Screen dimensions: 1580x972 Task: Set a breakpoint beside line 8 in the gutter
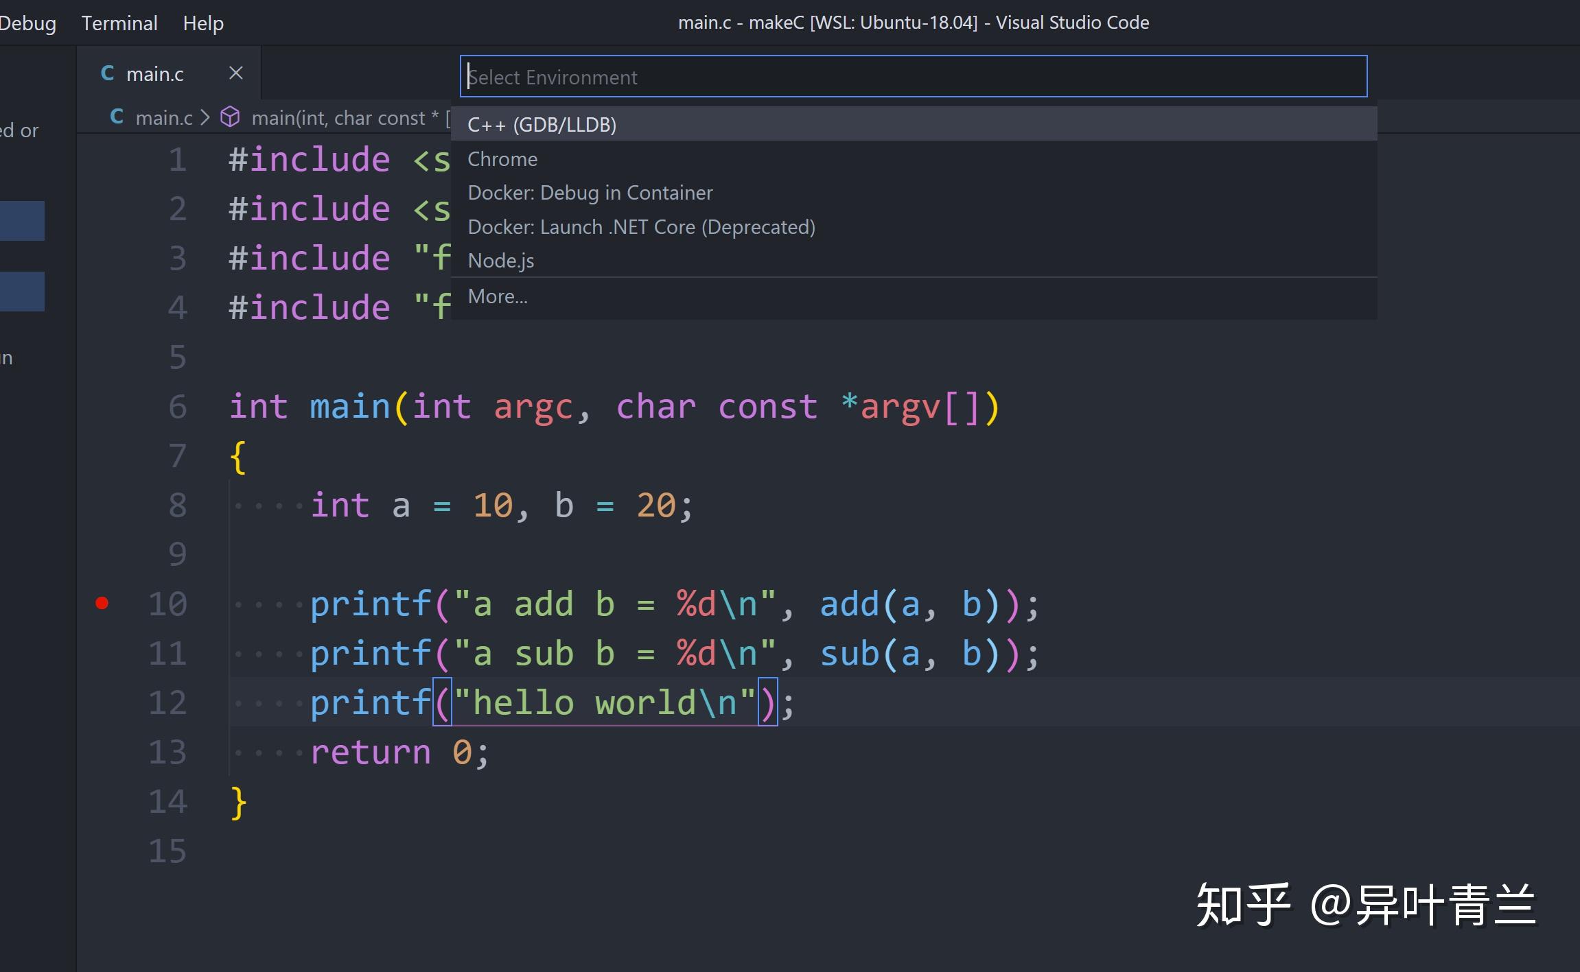(103, 506)
